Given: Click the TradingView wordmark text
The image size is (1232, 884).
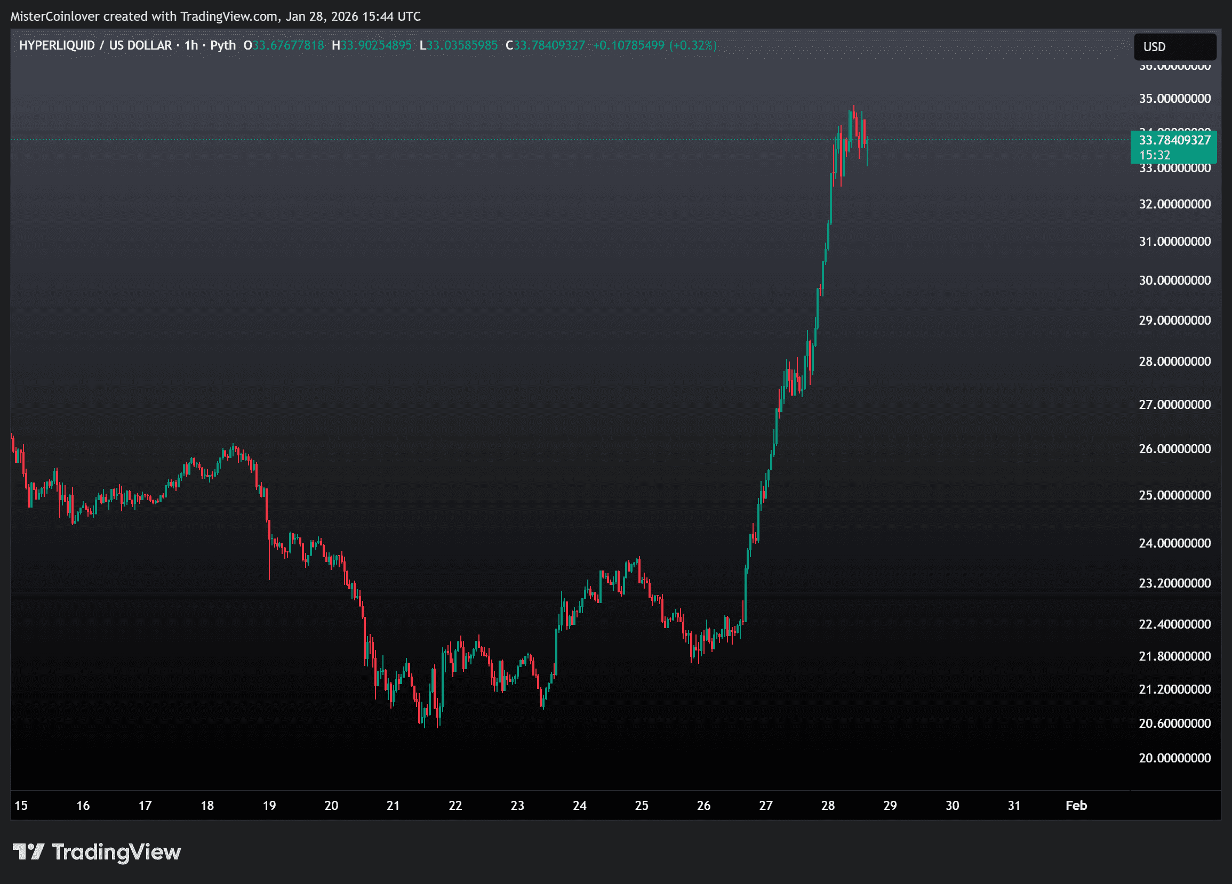Looking at the screenshot, I should (x=116, y=852).
